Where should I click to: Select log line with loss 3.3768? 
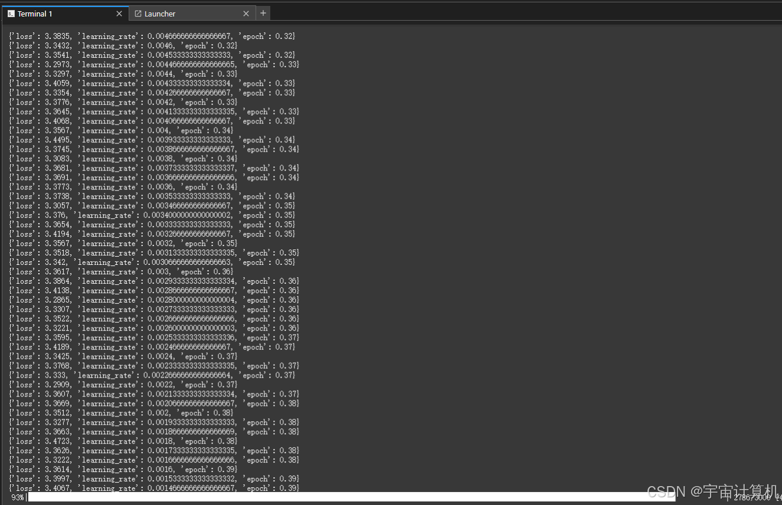[x=155, y=366]
